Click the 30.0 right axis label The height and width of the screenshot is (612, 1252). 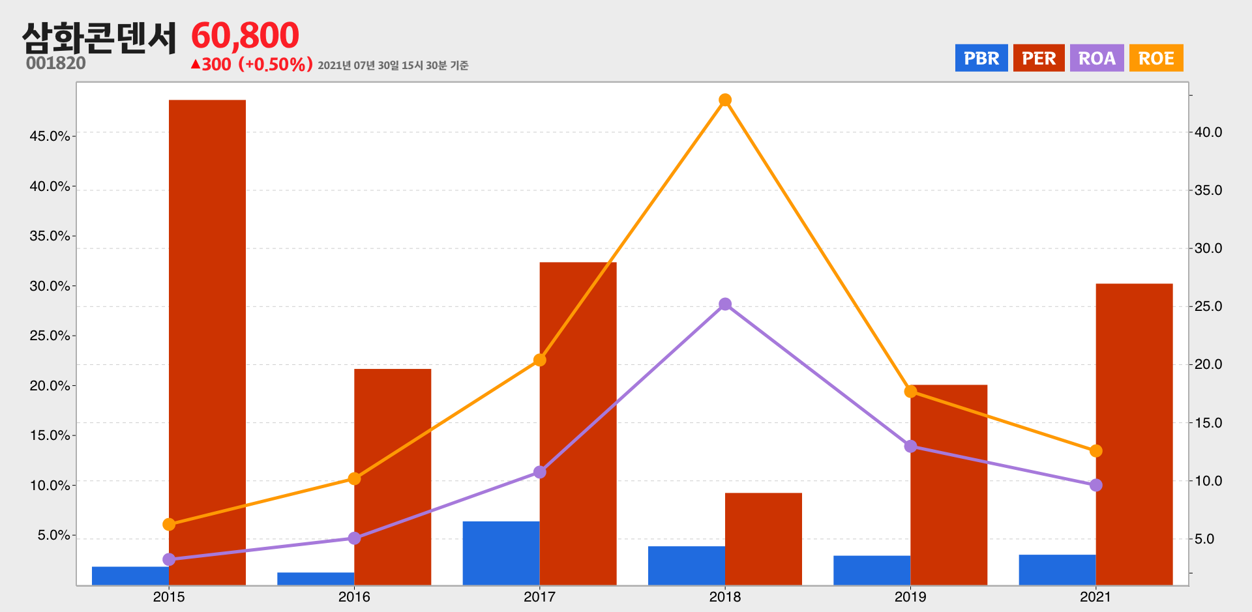1208,248
